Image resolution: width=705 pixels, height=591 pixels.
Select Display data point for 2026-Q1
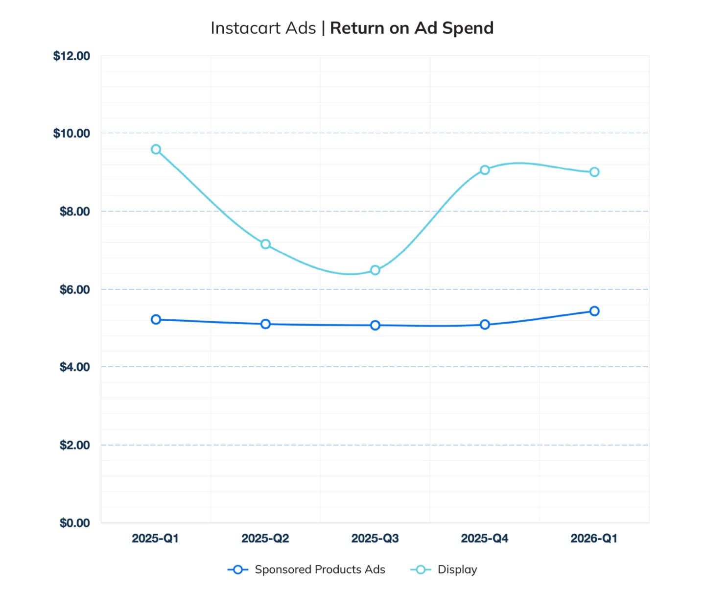pos(594,172)
